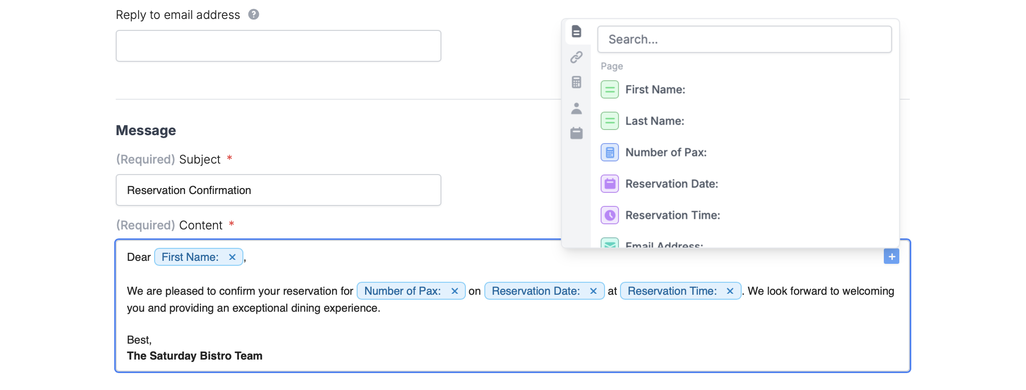Screen dimensions: 1026x390
Task: Click the Search field in the picker
Action: click(744, 39)
